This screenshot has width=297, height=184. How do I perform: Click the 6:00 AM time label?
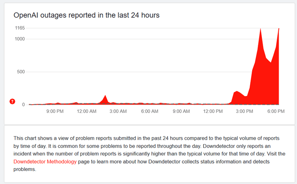150,111
